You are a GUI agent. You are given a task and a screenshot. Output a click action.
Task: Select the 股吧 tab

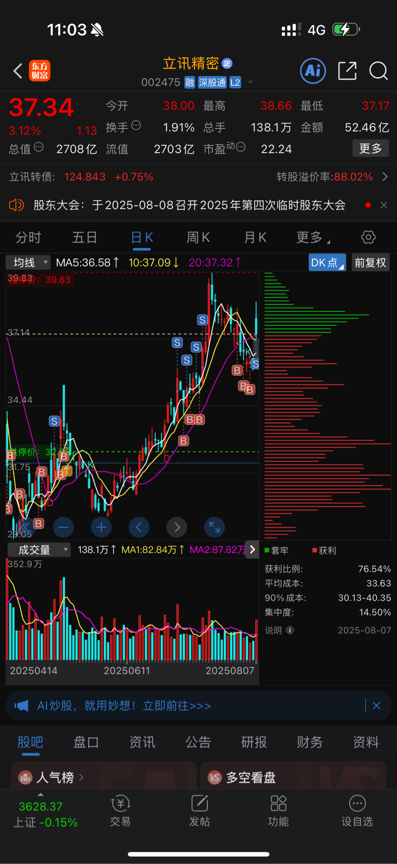[x=30, y=742]
